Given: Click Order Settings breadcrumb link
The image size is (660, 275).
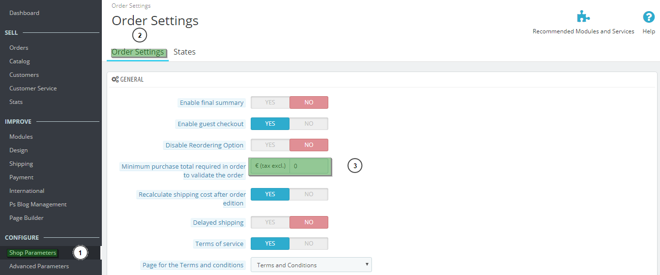Looking at the screenshot, I should pyautogui.click(x=131, y=6).
